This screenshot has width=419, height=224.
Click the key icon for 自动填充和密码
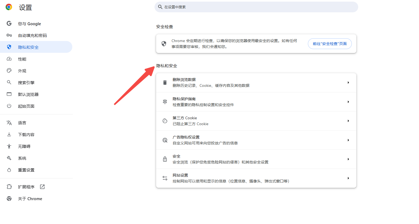tap(9, 35)
